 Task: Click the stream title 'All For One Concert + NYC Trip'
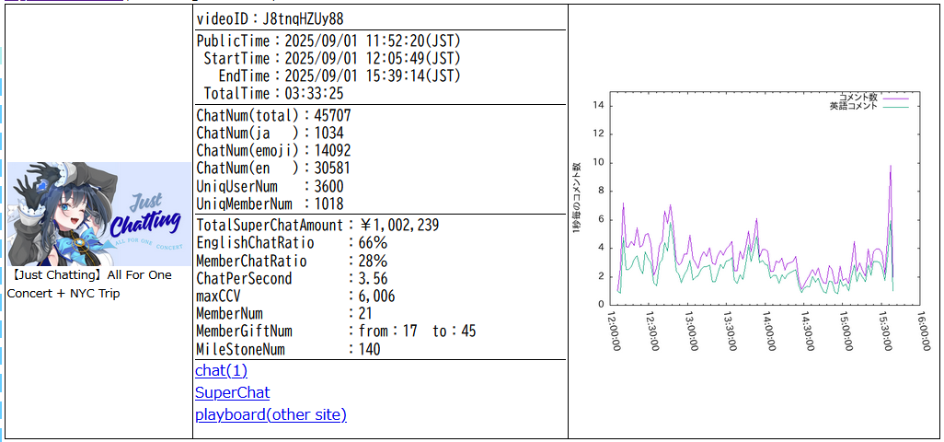(89, 285)
